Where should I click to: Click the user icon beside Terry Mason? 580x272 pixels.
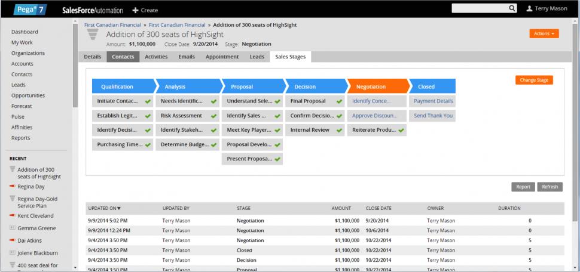click(529, 8)
